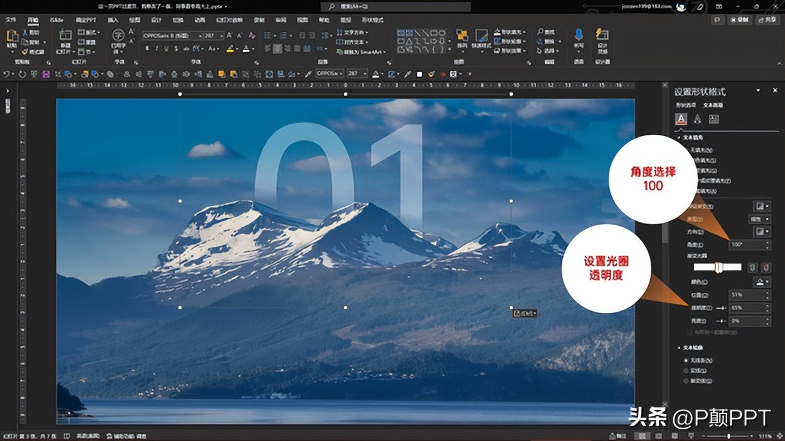Select the Text Fill & Outline icon

click(680, 119)
